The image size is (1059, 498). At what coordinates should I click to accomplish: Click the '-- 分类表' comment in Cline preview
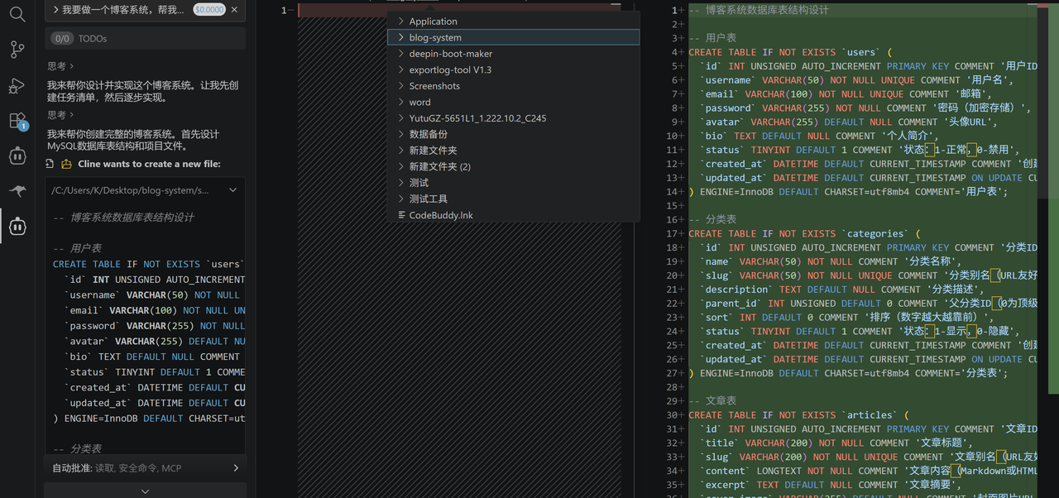77,448
